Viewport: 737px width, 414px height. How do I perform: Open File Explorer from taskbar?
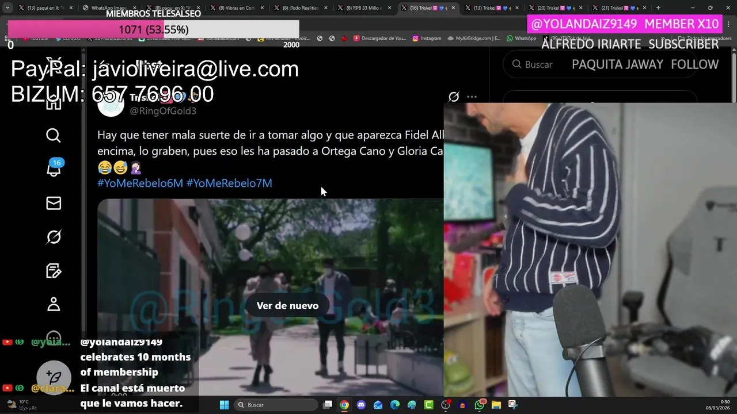click(x=496, y=405)
